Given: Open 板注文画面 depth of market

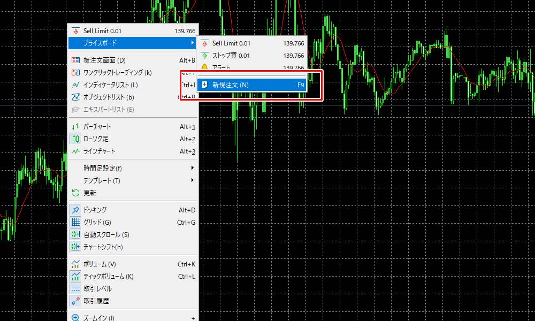Looking at the screenshot, I should tap(107, 60).
